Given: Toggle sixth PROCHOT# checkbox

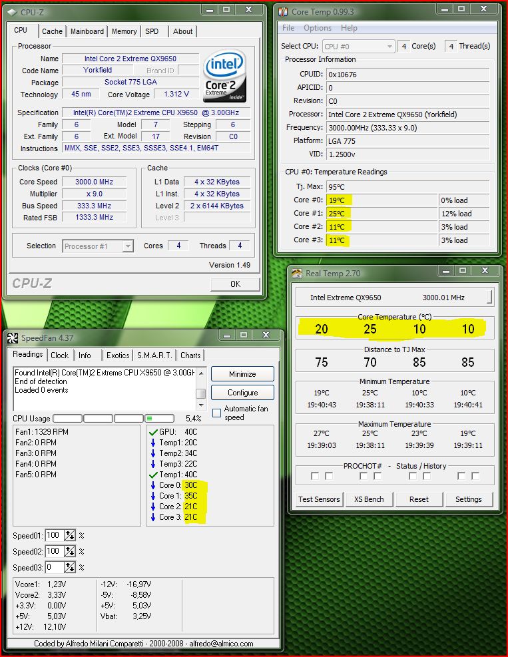Looking at the screenshot, I should pyautogui.click(x=427, y=476).
